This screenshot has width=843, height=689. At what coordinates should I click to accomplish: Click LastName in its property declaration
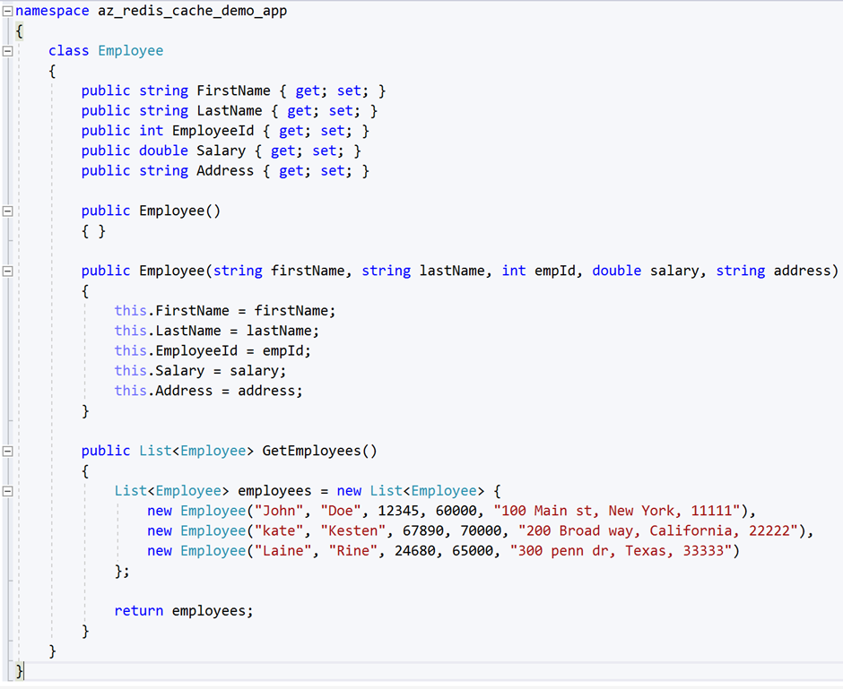click(230, 110)
